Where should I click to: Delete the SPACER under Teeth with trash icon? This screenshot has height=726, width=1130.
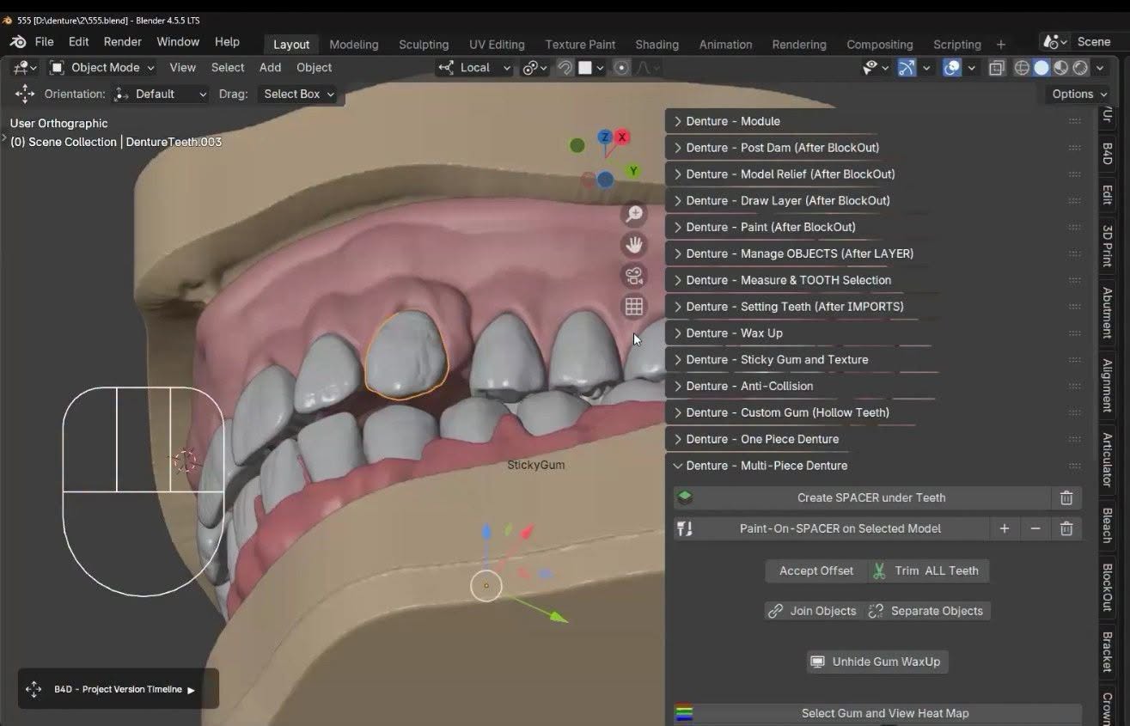click(x=1066, y=497)
